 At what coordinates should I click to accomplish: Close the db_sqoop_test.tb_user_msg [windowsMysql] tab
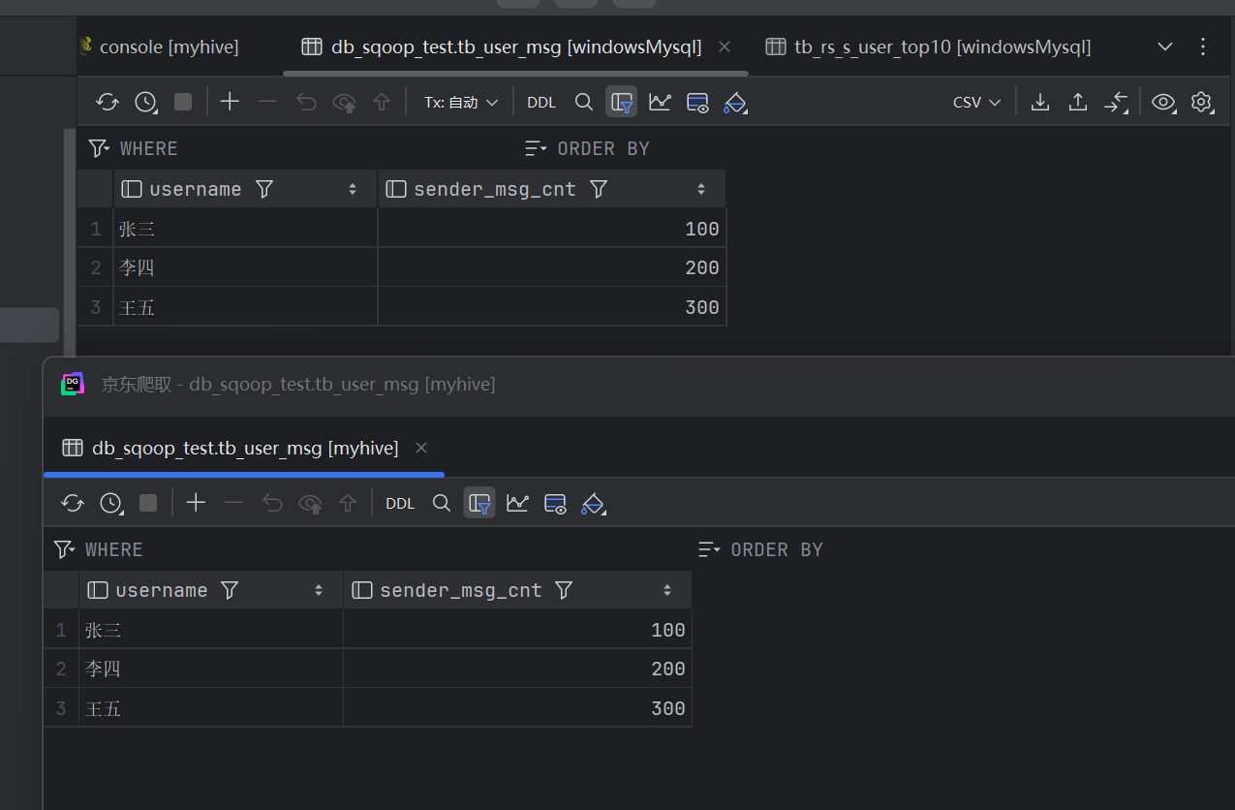pos(725,47)
